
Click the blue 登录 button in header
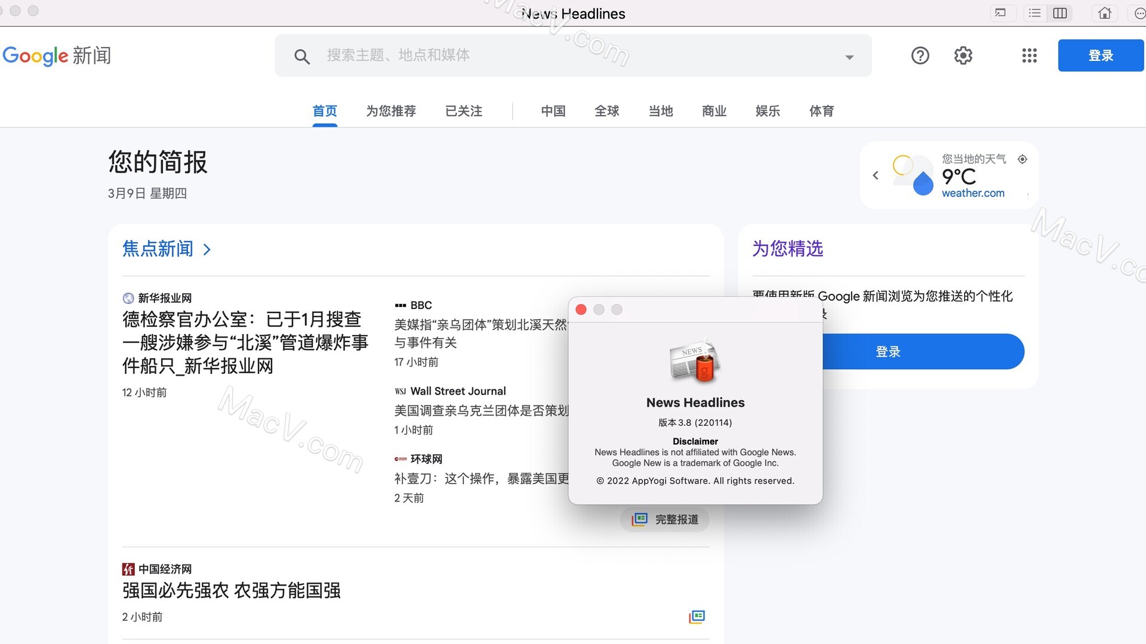coord(1101,55)
